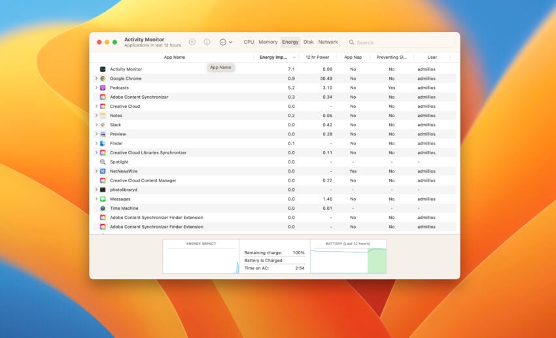Screen dimensions: 556x338
Task: Click Messages' 1.46 12 hr Power value
Action: click(x=327, y=199)
